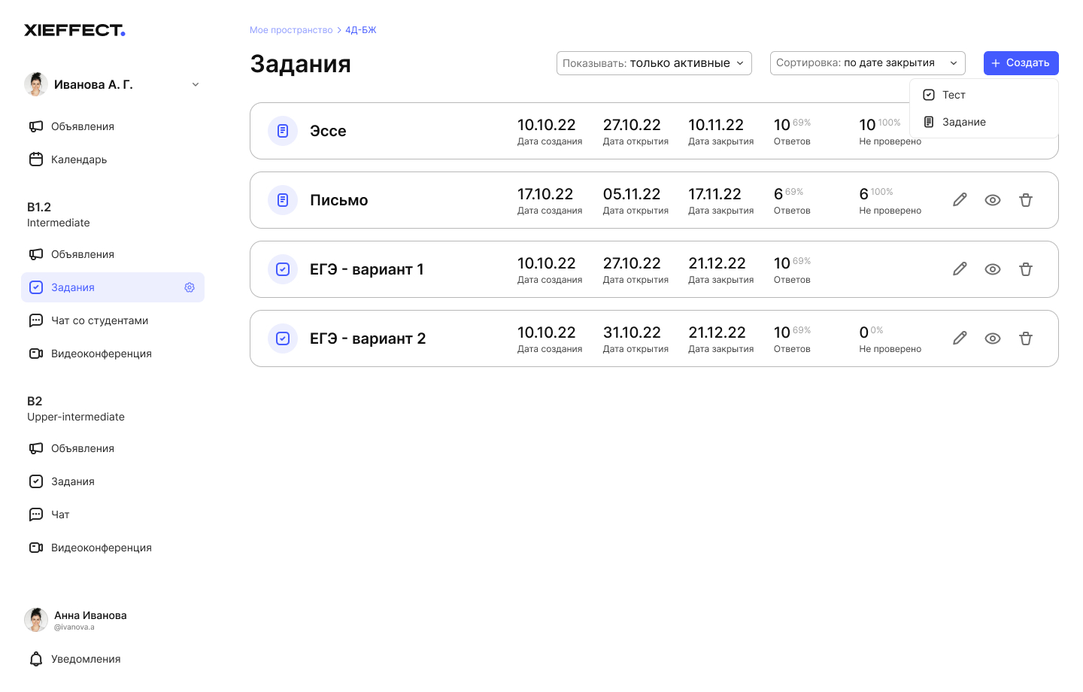Follow the Мое пространство breadcrumb link
This screenshot has height=692, width=1083.
[291, 30]
